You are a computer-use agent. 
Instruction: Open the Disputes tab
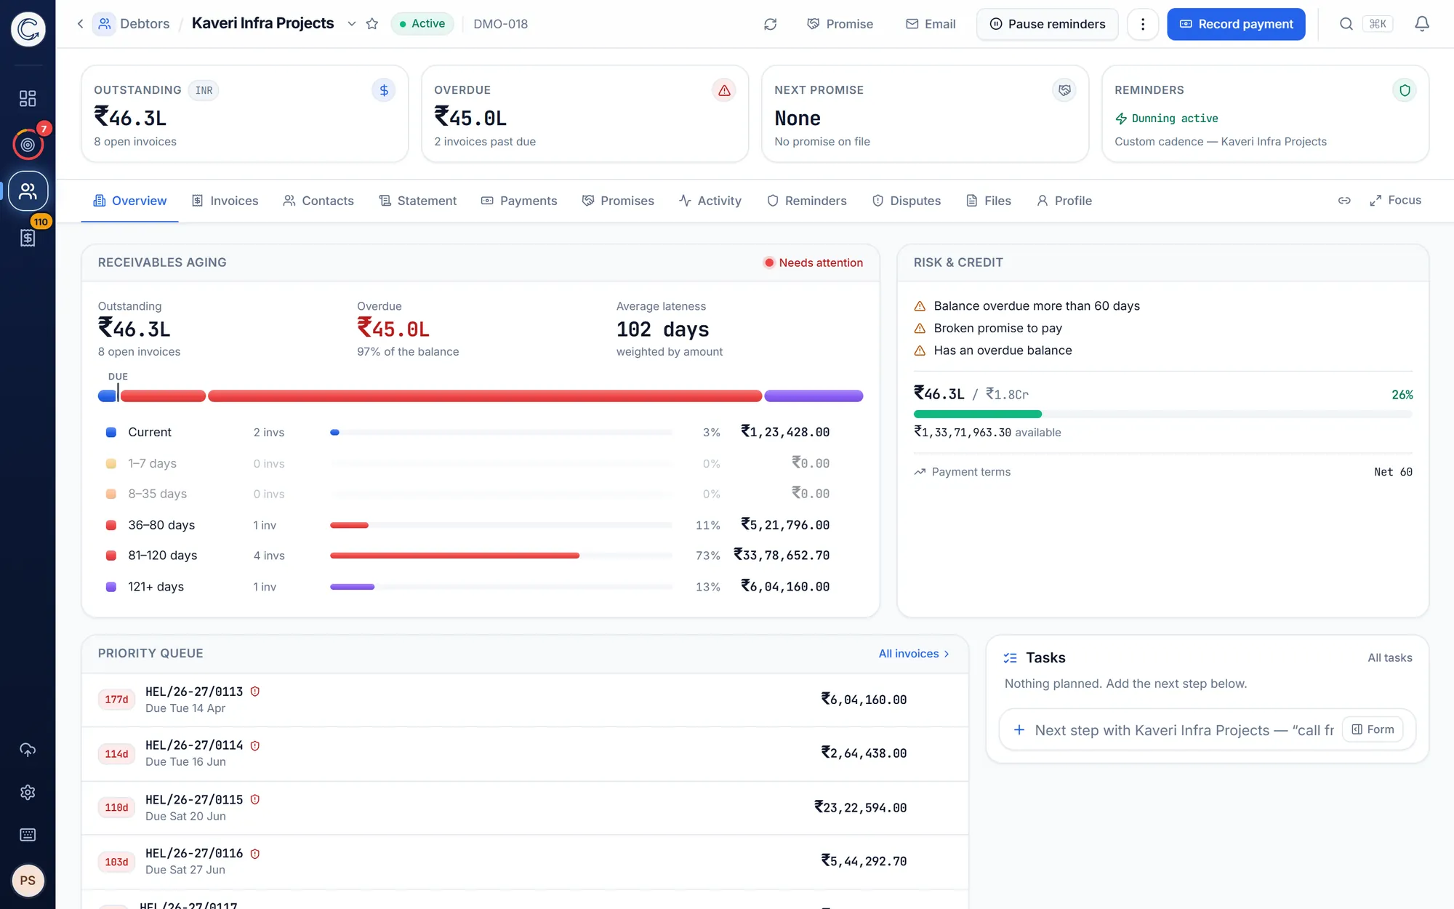(x=907, y=201)
